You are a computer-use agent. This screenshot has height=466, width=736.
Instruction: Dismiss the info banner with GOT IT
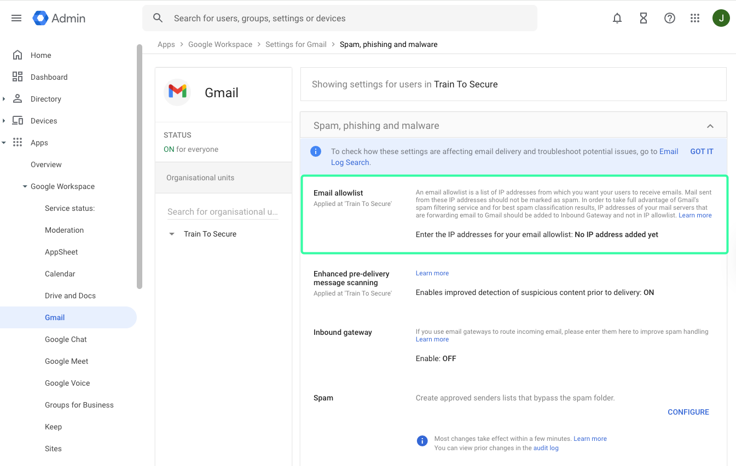[702, 151]
